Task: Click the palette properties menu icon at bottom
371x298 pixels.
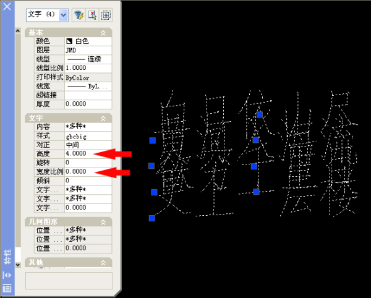Action: pyautogui.click(x=7, y=288)
